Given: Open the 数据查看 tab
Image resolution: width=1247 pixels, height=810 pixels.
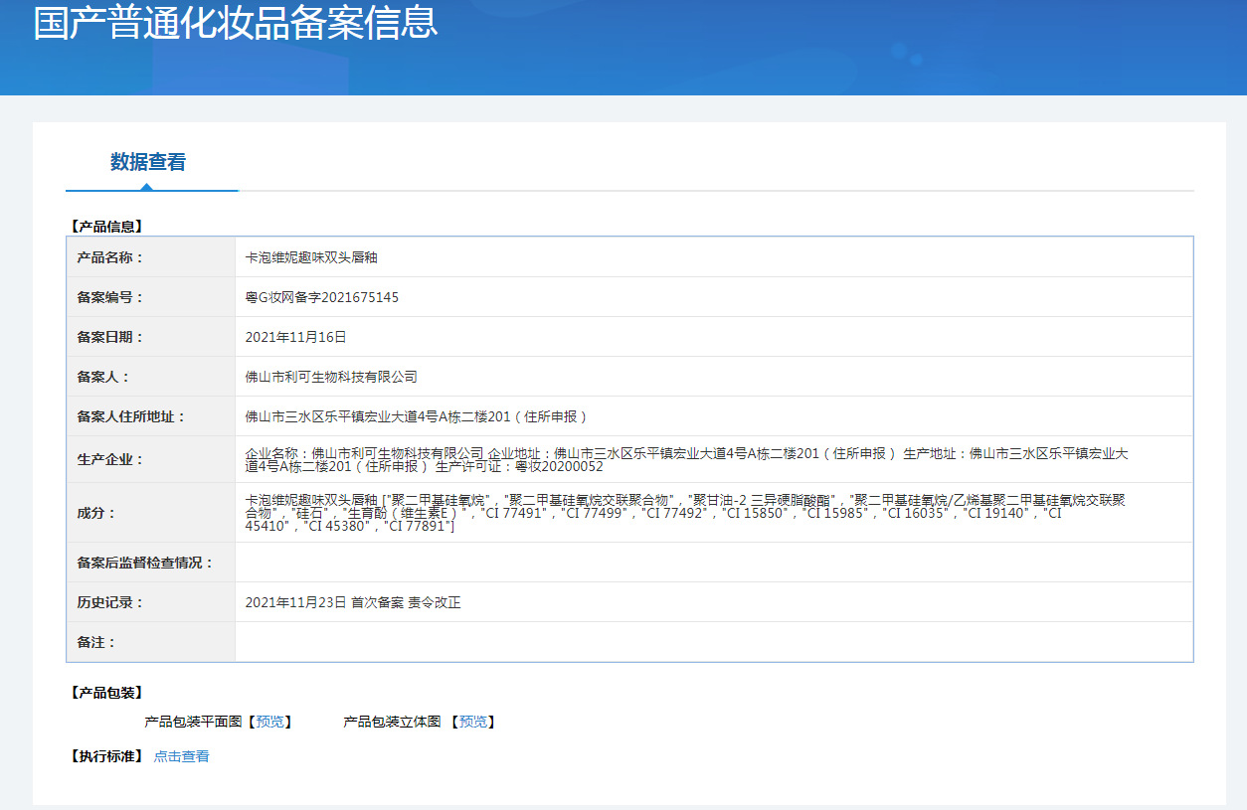Looking at the screenshot, I should (x=148, y=162).
